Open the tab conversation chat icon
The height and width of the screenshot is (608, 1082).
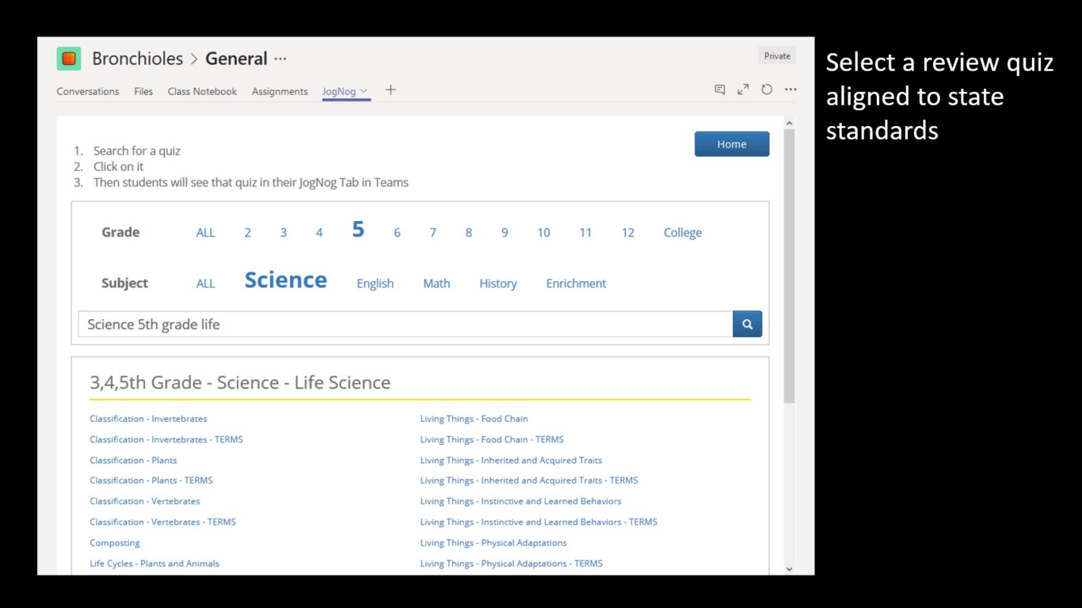(x=719, y=90)
